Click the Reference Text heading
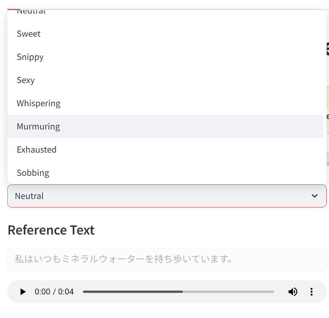 tap(51, 230)
